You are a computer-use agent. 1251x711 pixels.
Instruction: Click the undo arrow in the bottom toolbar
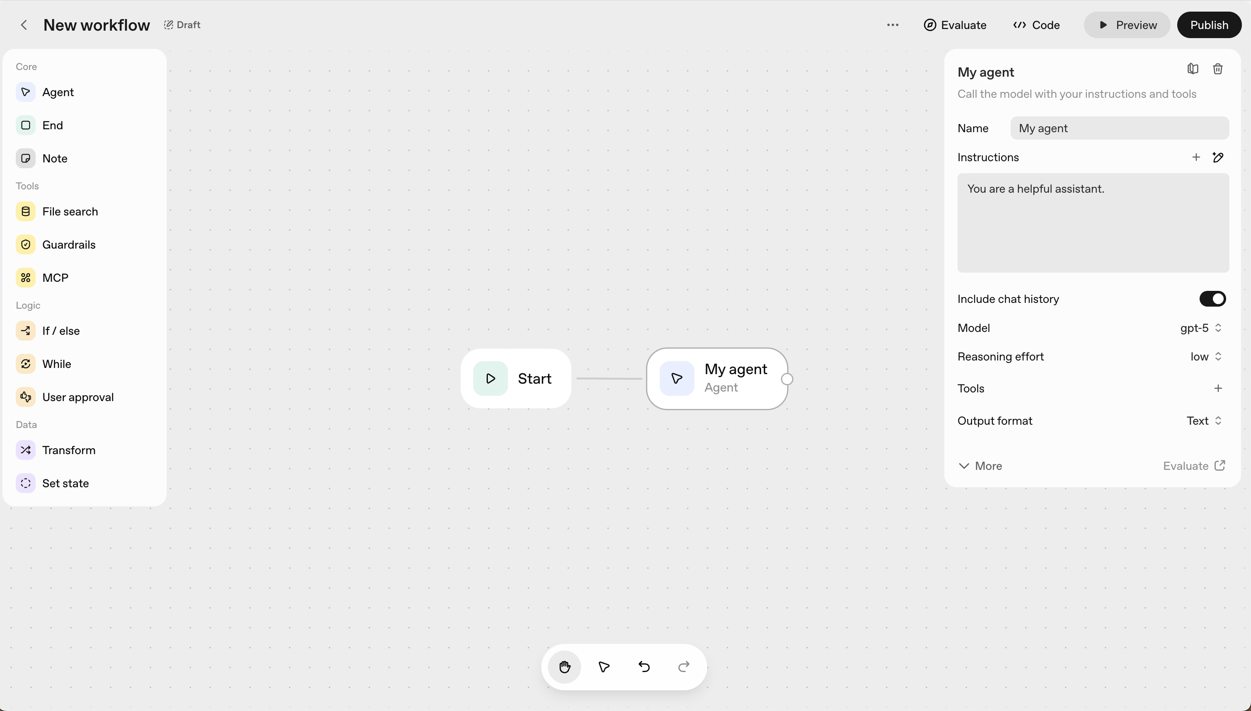(x=644, y=667)
